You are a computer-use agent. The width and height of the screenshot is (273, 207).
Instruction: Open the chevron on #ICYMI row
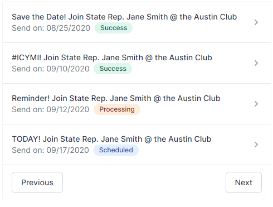tap(256, 63)
